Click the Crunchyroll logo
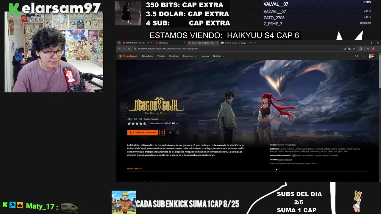The image size is (381, 214). pos(128,56)
